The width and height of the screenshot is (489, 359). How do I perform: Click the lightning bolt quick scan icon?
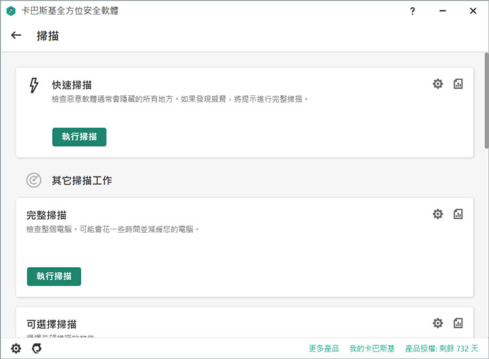[x=34, y=85]
